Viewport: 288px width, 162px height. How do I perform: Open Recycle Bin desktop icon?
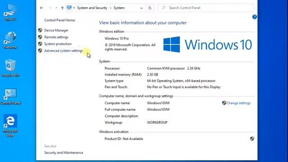pyautogui.click(x=10, y=68)
